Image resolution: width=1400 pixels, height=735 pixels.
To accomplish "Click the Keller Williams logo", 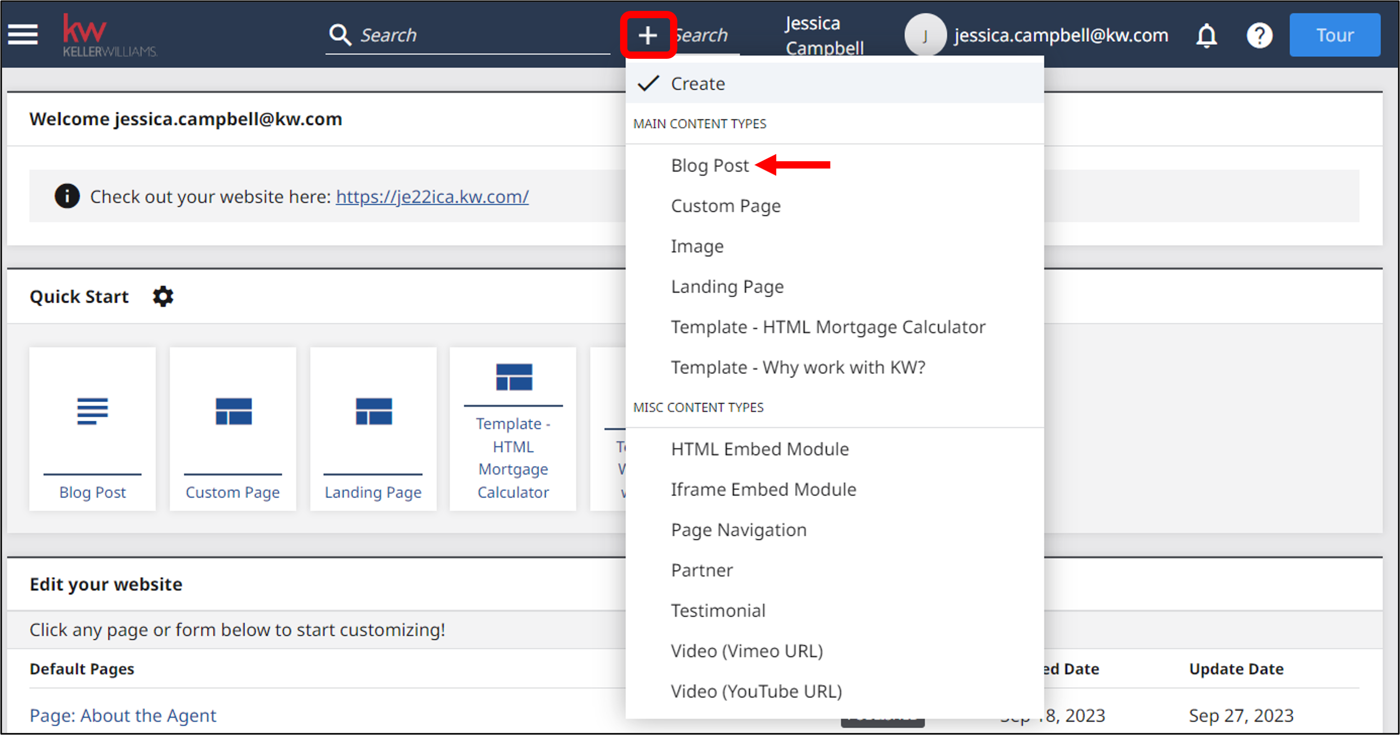I will pos(109,35).
